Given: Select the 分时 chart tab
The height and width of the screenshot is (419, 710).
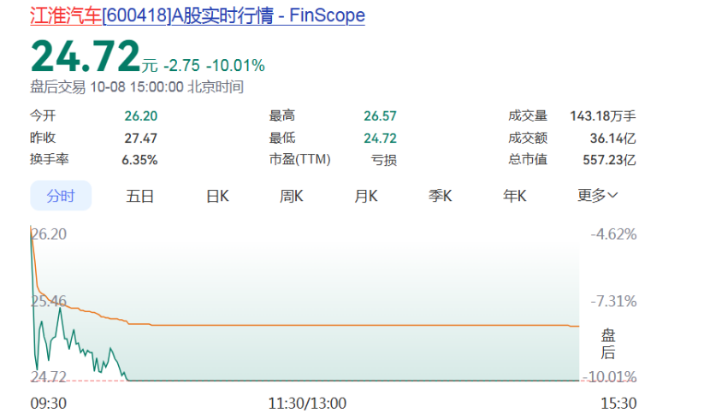Looking at the screenshot, I should (x=61, y=196).
